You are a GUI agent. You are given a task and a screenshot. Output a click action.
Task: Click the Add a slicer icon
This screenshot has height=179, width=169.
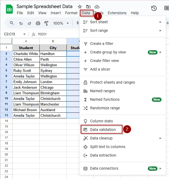[x=85, y=69]
